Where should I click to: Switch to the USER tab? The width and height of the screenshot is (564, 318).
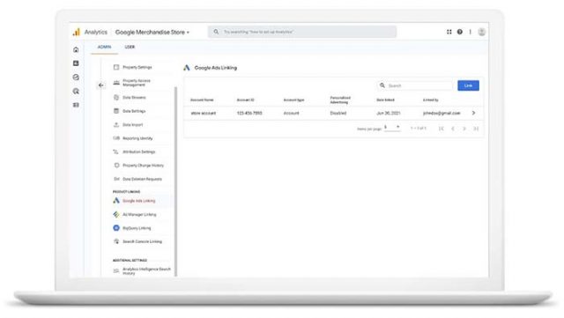[130, 47]
